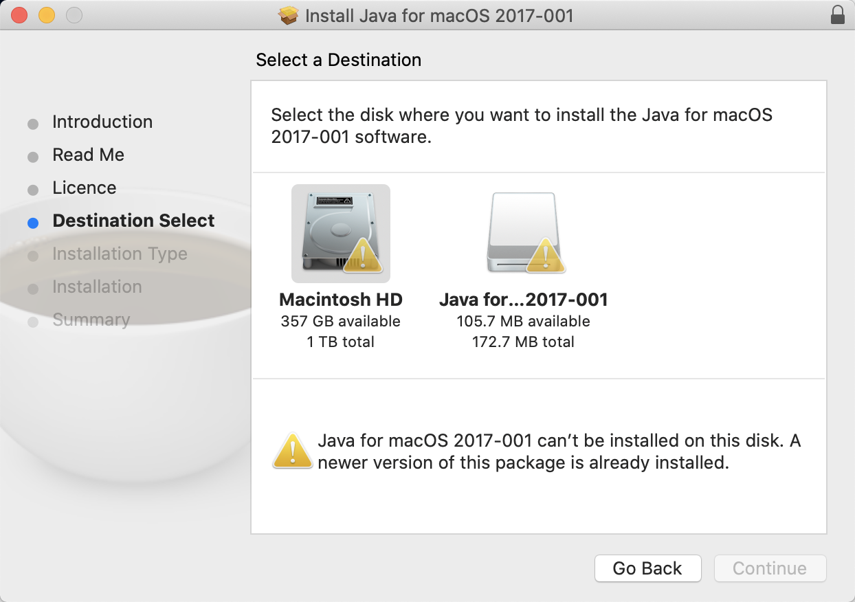Click the blue Destination Select bullet
The height and width of the screenshot is (602, 855).
[x=33, y=223]
